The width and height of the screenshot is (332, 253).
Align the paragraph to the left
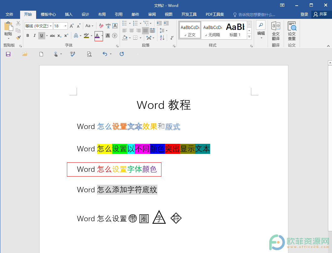pyautogui.click(x=125, y=31)
